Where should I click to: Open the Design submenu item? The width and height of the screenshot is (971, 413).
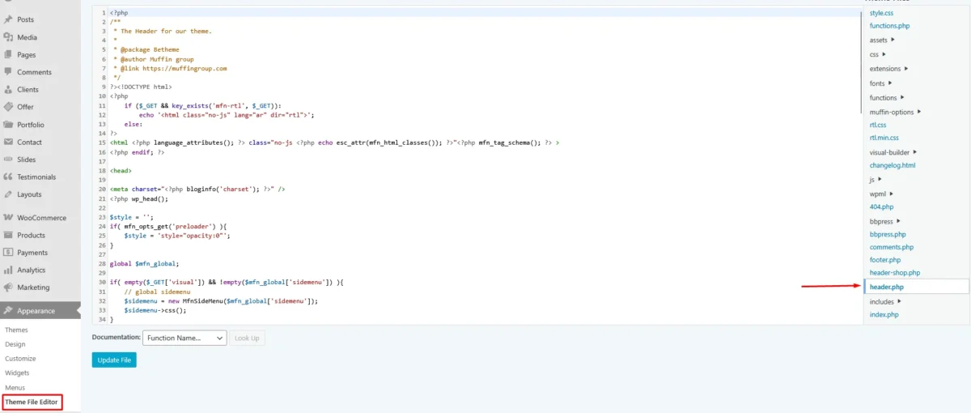click(x=15, y=344)
